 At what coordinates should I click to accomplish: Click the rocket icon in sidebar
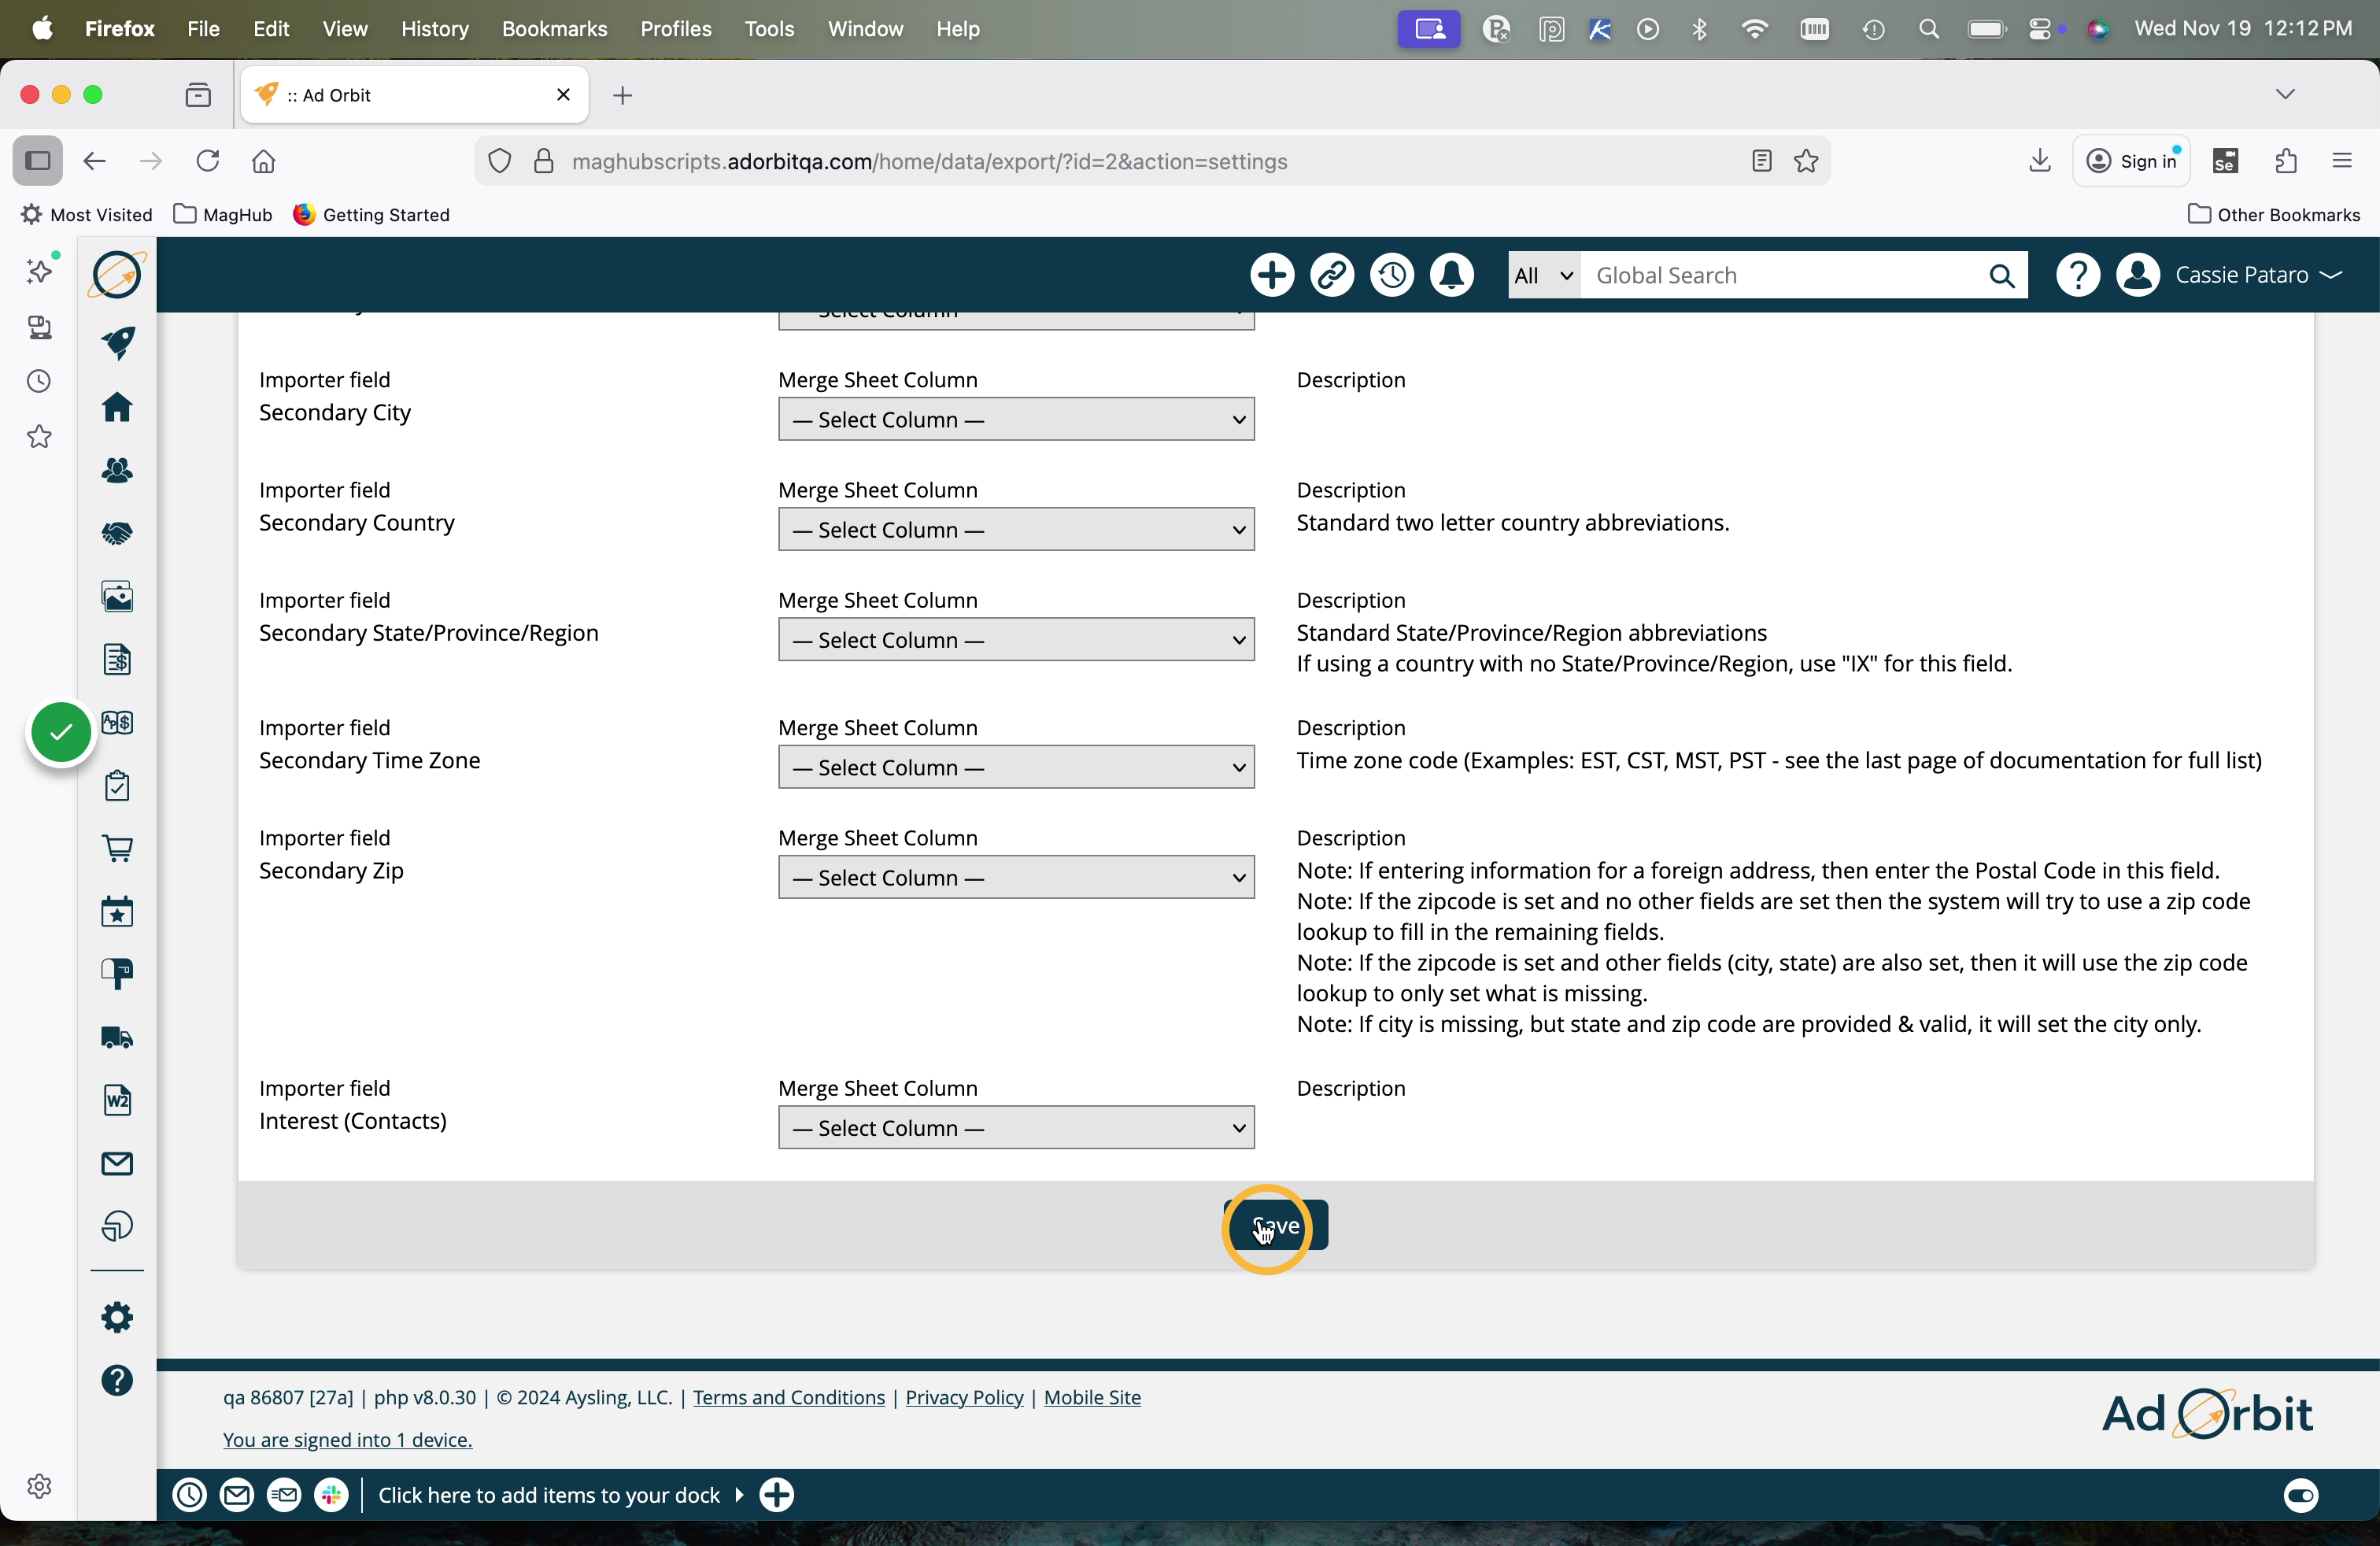(x=117, y=343)
